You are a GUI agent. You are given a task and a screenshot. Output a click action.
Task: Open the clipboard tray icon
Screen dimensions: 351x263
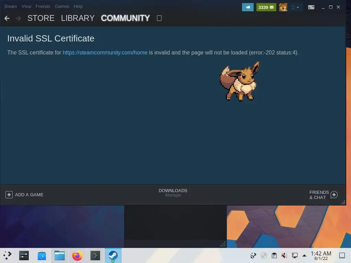click(x=274, y=255)
